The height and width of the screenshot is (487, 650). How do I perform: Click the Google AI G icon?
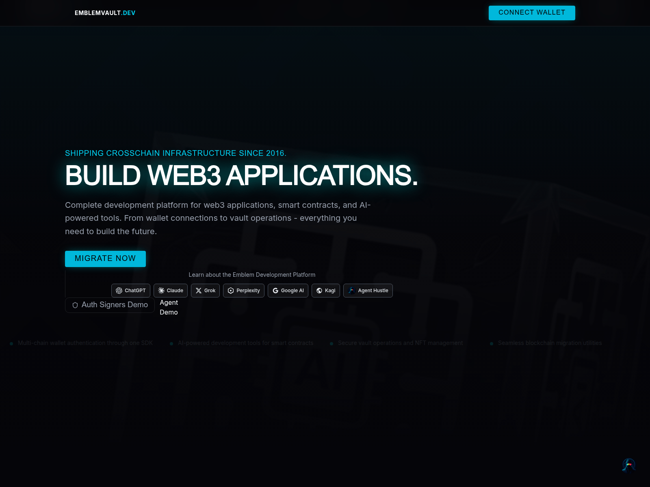275,291
